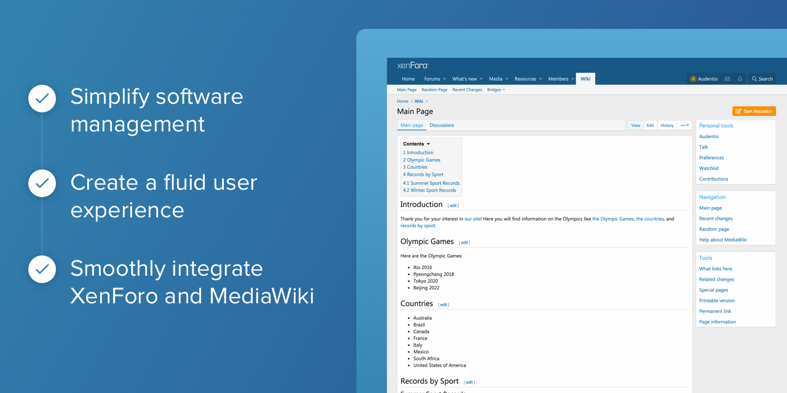Select the Wiki navigation tab
This screenshot has width=787, height=393.
(585, 79)
